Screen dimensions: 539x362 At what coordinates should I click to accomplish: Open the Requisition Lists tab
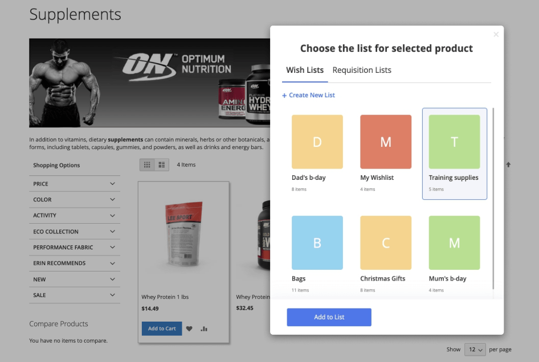[362, 70]
